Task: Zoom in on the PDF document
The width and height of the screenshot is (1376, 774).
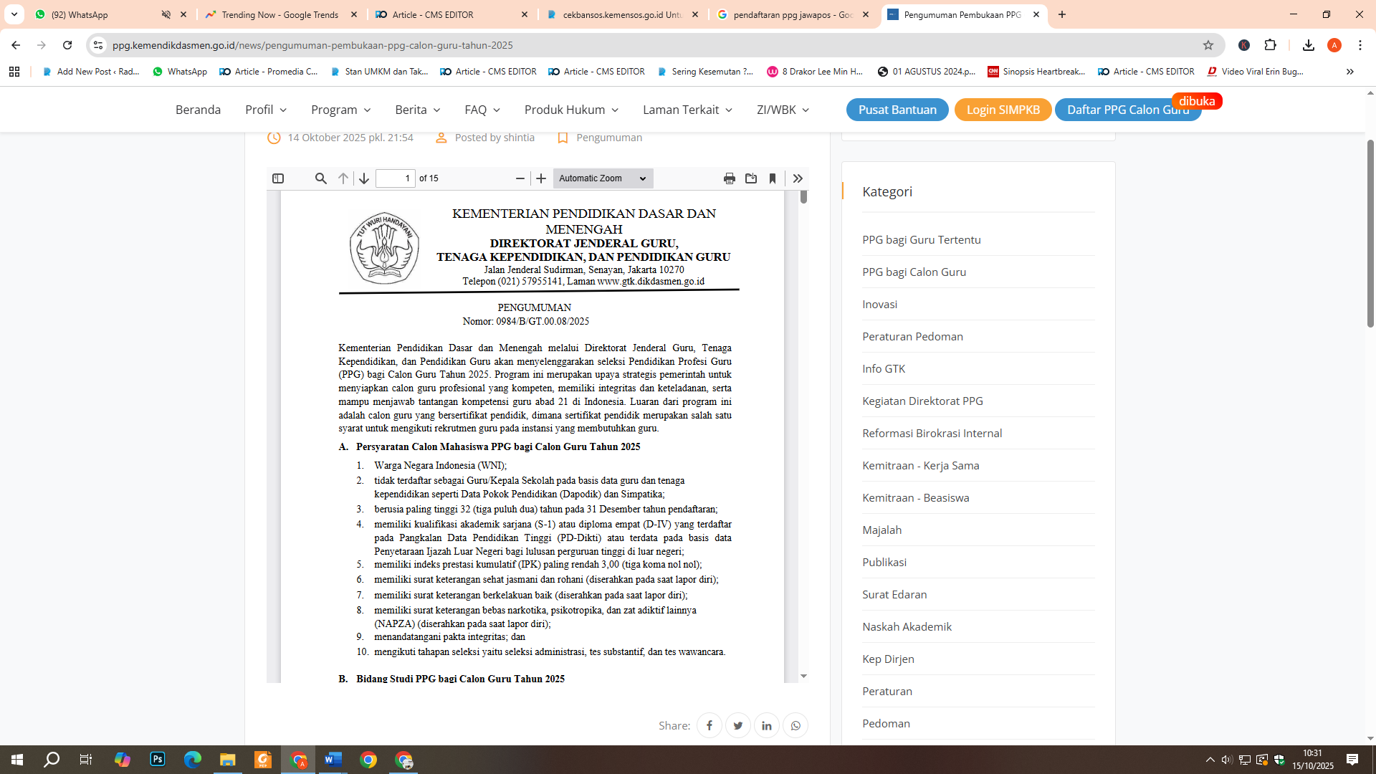Action: pos(541,178)
